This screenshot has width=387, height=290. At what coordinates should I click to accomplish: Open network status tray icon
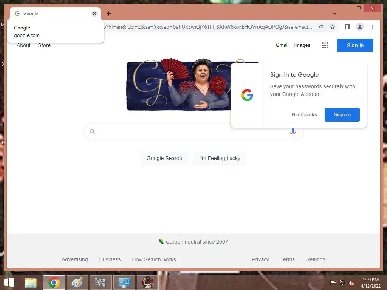pos(342,282)
